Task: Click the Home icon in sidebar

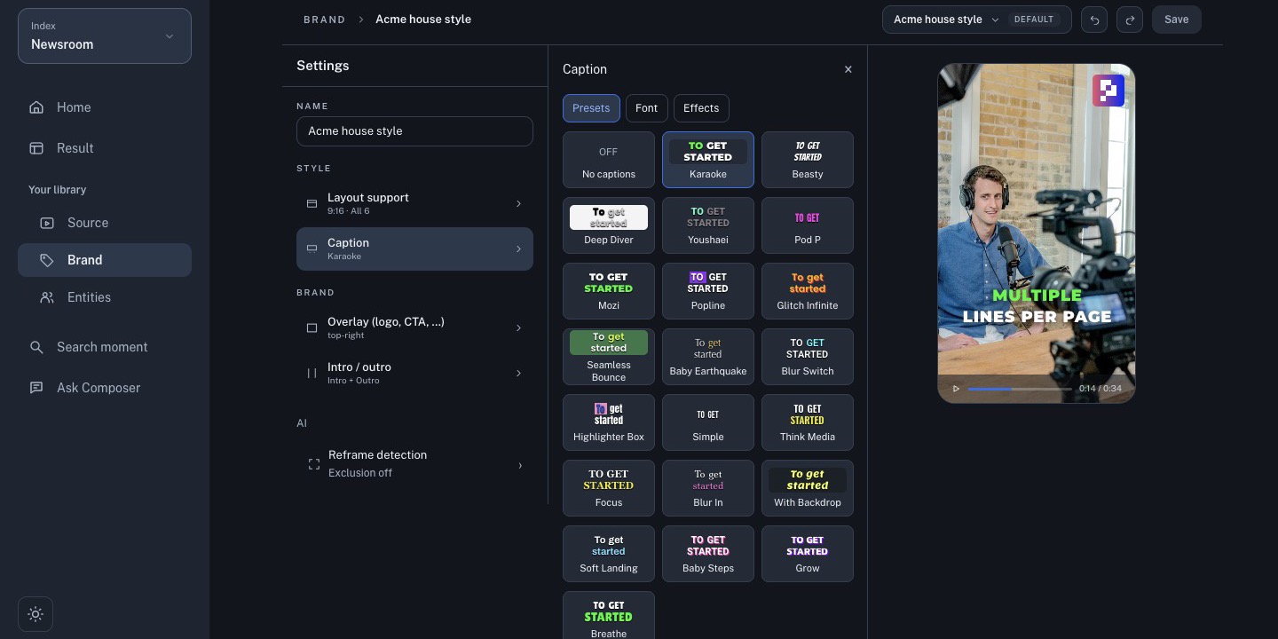Action: pos(36,107)
